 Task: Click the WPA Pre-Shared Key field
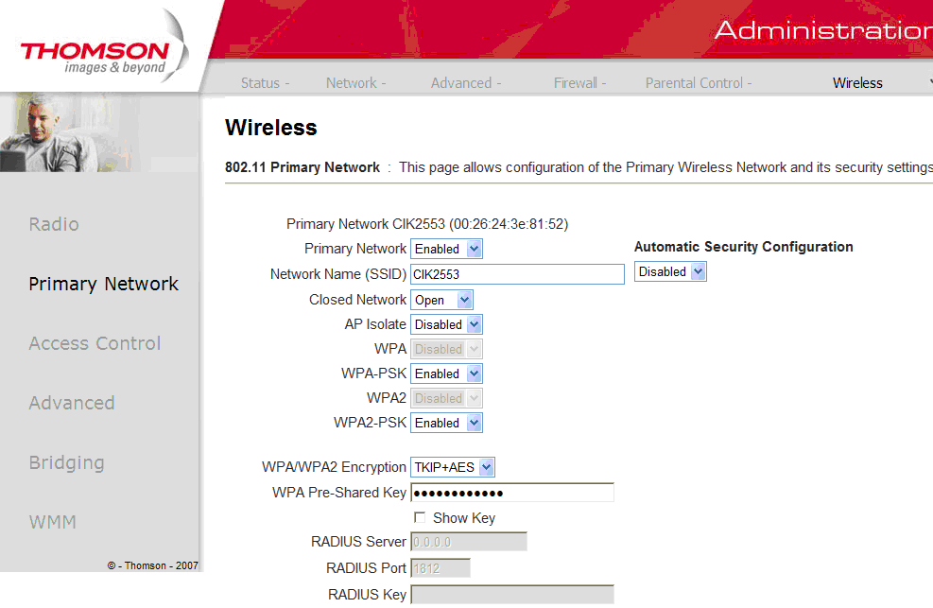pos(512,493)
